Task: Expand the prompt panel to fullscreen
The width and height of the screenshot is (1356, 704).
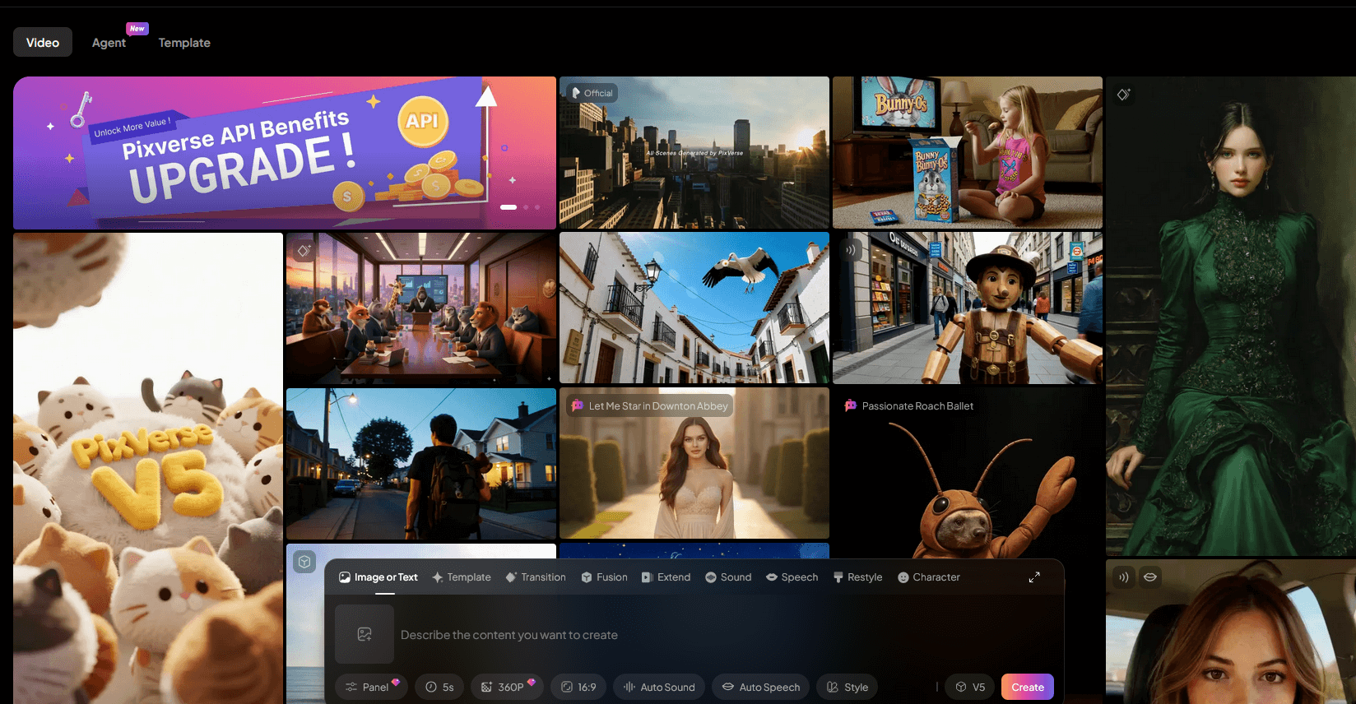Action: [x=1034, y=577]
